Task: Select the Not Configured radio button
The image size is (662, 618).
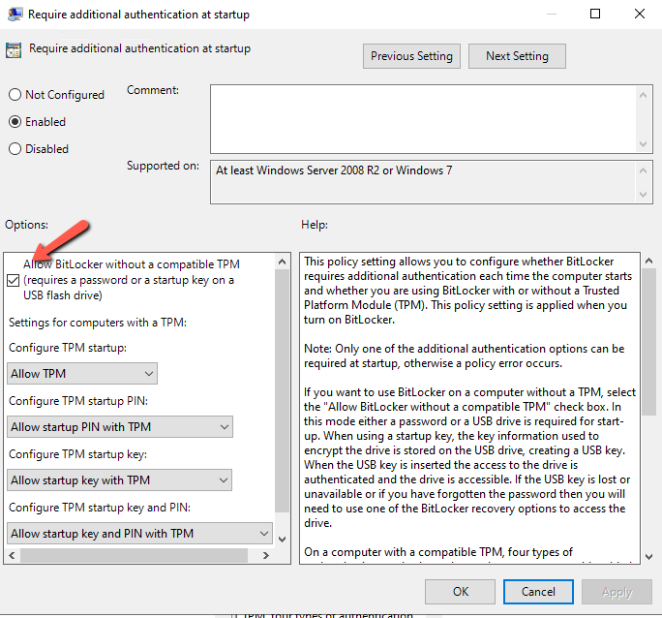Action: [15, 95]
